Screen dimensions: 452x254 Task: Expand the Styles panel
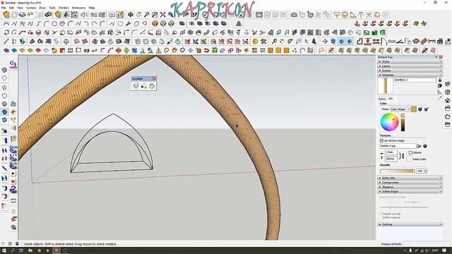410,61
